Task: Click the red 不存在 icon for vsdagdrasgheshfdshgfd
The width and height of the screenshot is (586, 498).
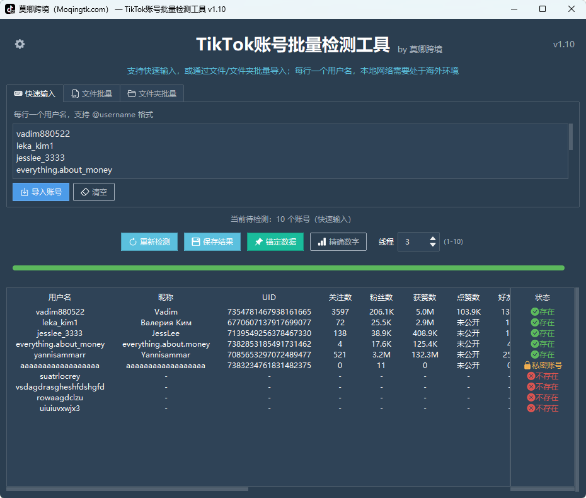Action: tap(531, 387)
